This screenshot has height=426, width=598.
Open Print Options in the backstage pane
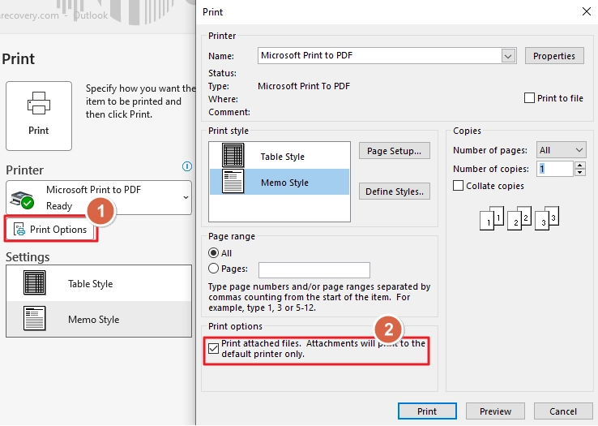click(51, 230)
